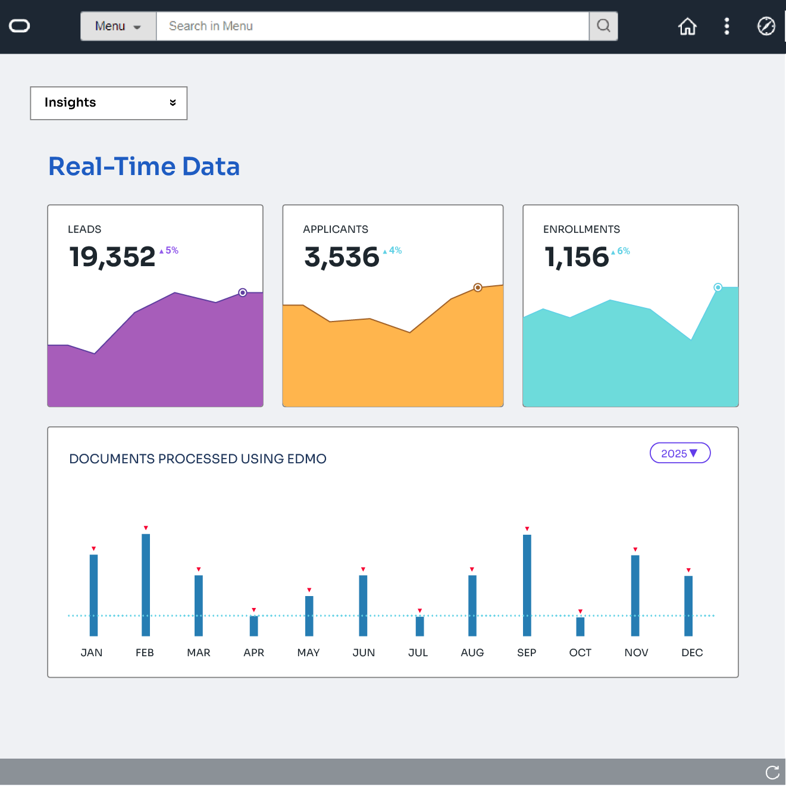786x786 pixels.
Task: Select the Enrollments teal area chart
Action: point(630,363)
